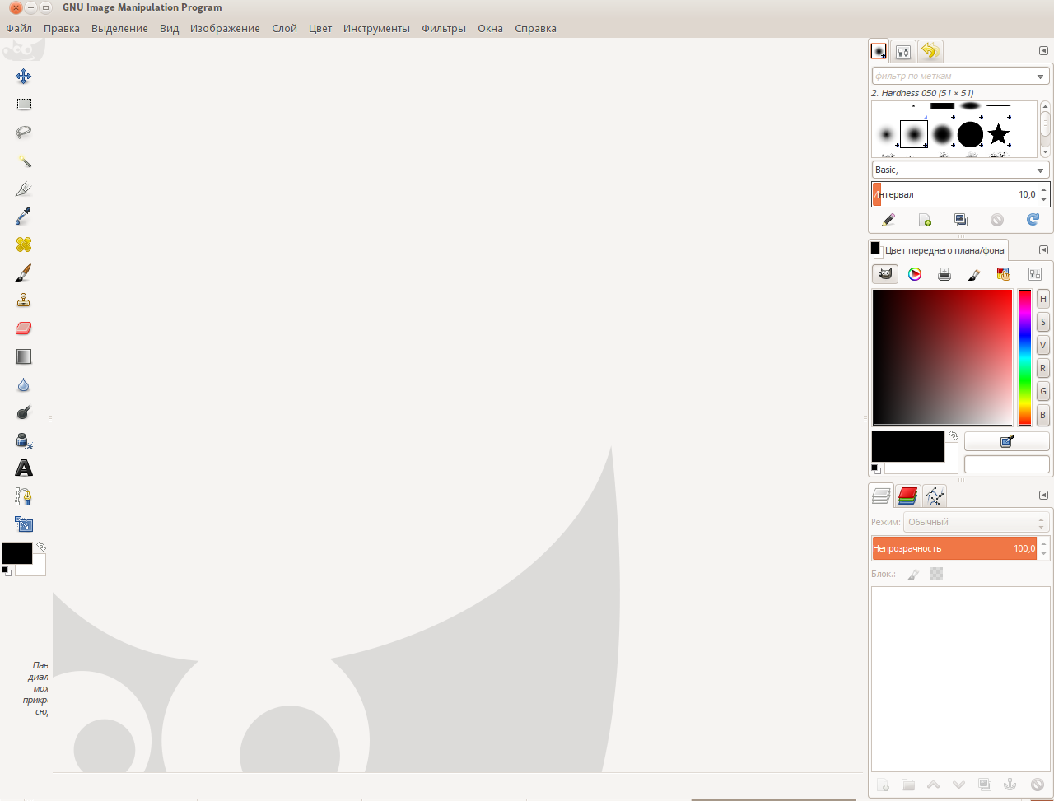This screenshot has height=801, width=1054.
Task: Open the Файл menu
Action: point(19,28)
